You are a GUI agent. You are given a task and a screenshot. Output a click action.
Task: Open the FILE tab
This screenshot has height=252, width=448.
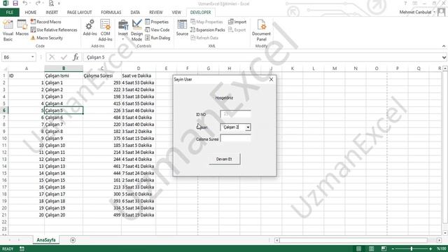point(9,13)
